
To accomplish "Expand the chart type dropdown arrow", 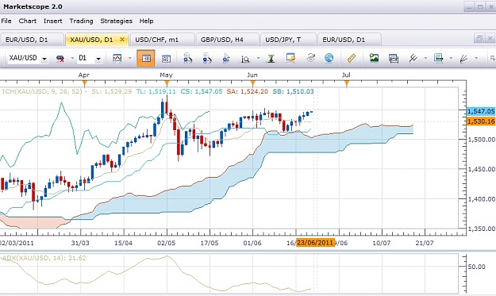I will coord(129,58).
